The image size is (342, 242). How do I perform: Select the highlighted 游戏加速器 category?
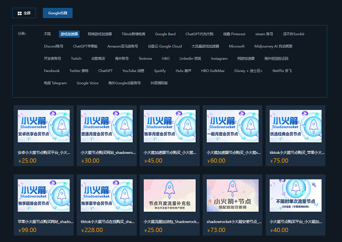pyautogui.click(x=69, y=34)
